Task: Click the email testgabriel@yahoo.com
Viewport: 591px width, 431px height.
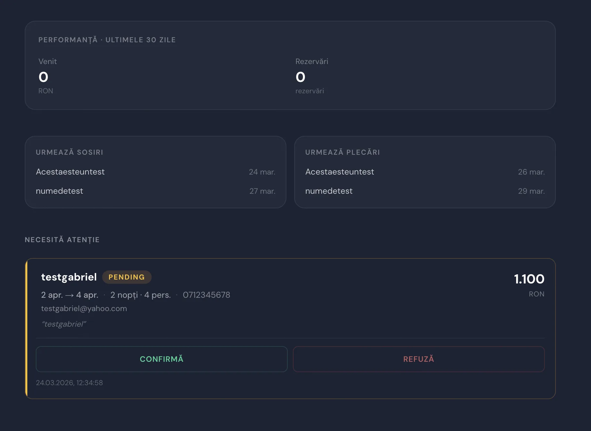Action: point(84,308)
